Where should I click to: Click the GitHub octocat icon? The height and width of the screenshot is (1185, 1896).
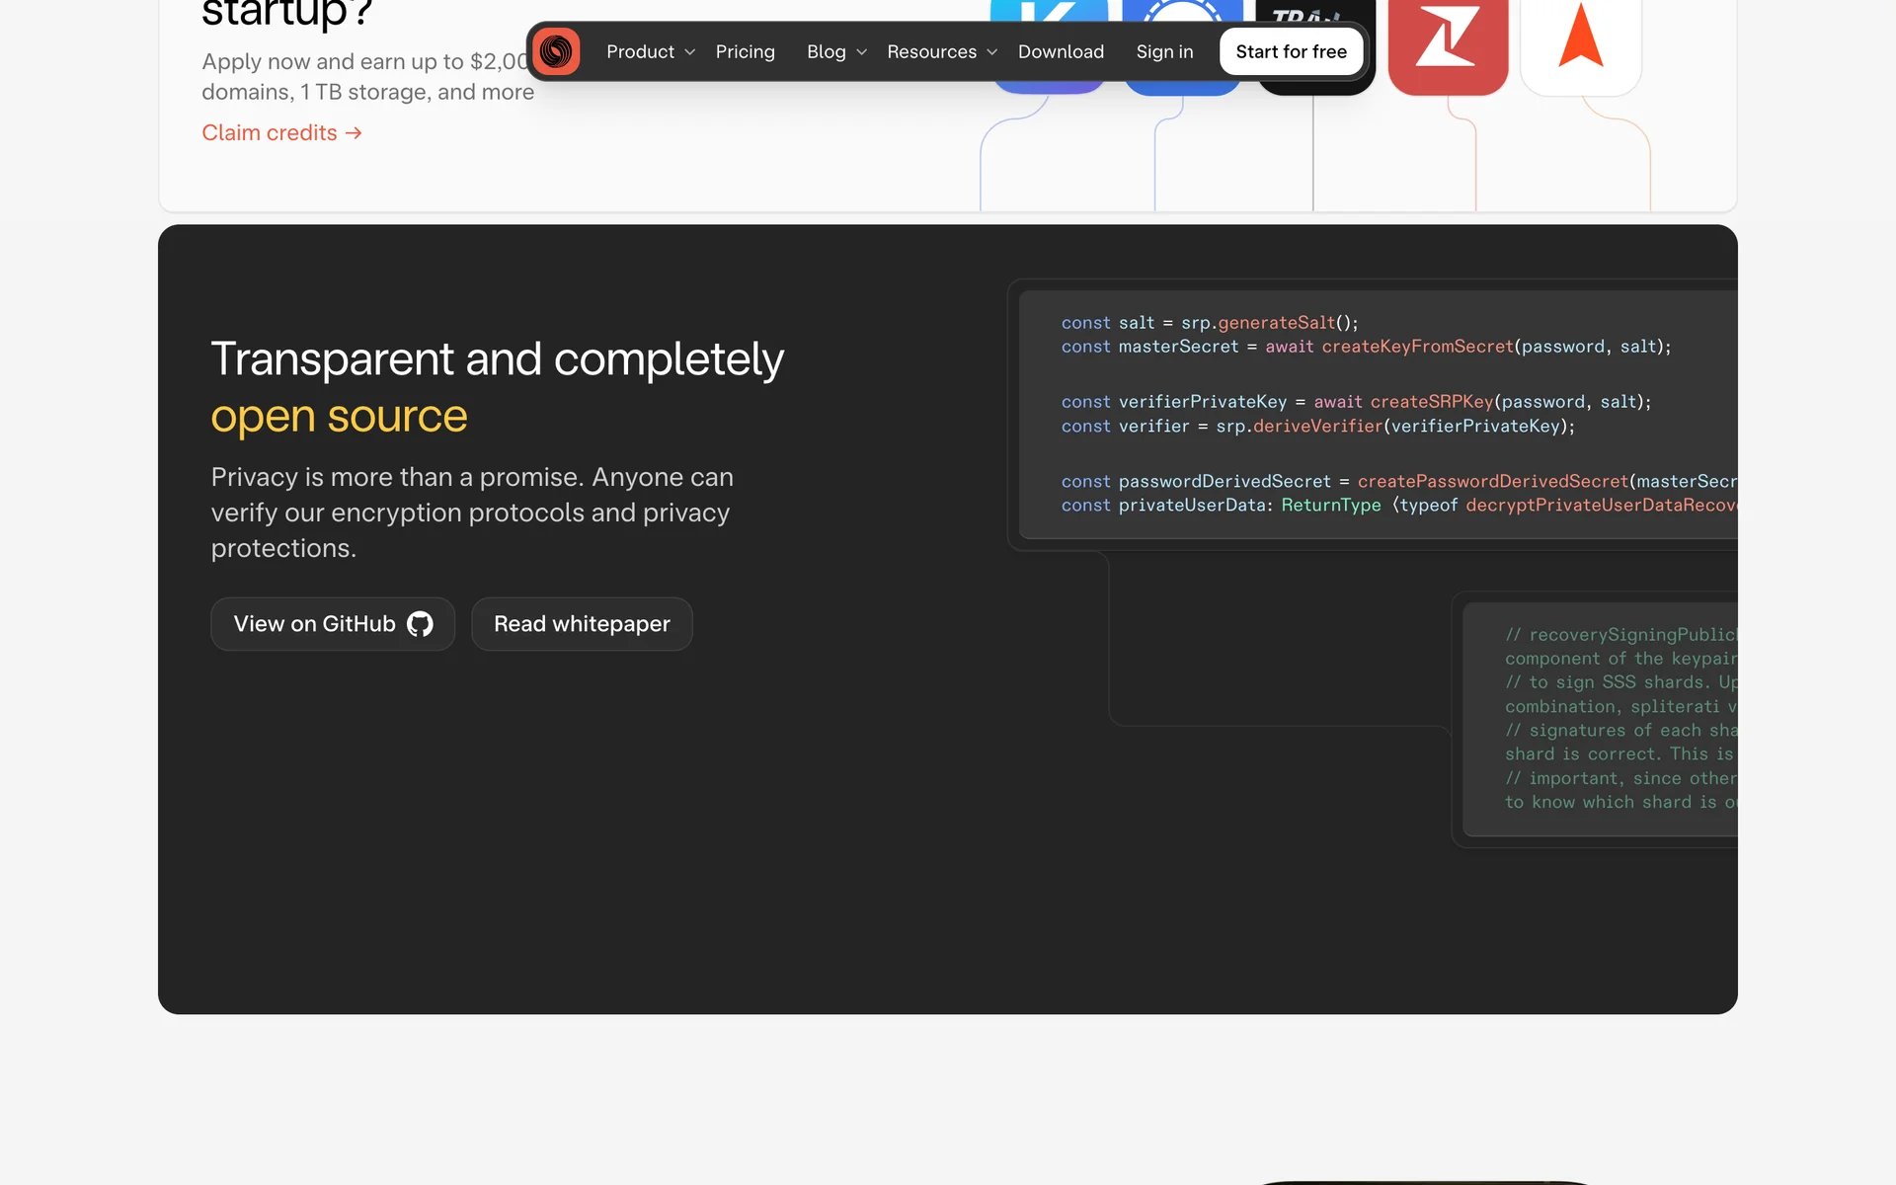pyautogui.click(x=421, y=624)
